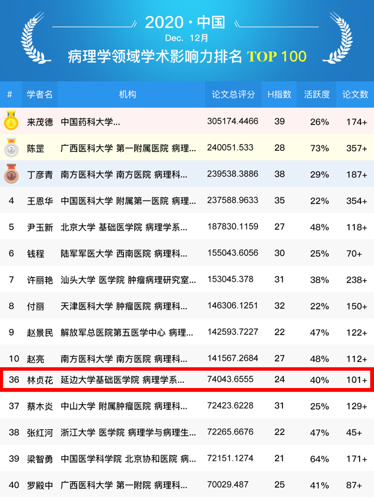Click rank number 40
Image resolution: width=374 pixels, height=499 pixels.
[14, 485]
